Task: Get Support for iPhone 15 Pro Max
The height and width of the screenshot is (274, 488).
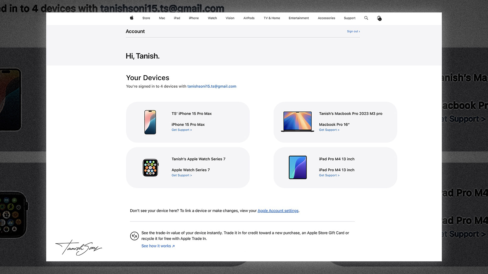Action: pos(181,130)
